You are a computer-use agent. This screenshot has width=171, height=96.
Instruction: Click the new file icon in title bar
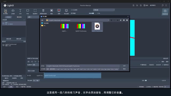pos(133,5)
